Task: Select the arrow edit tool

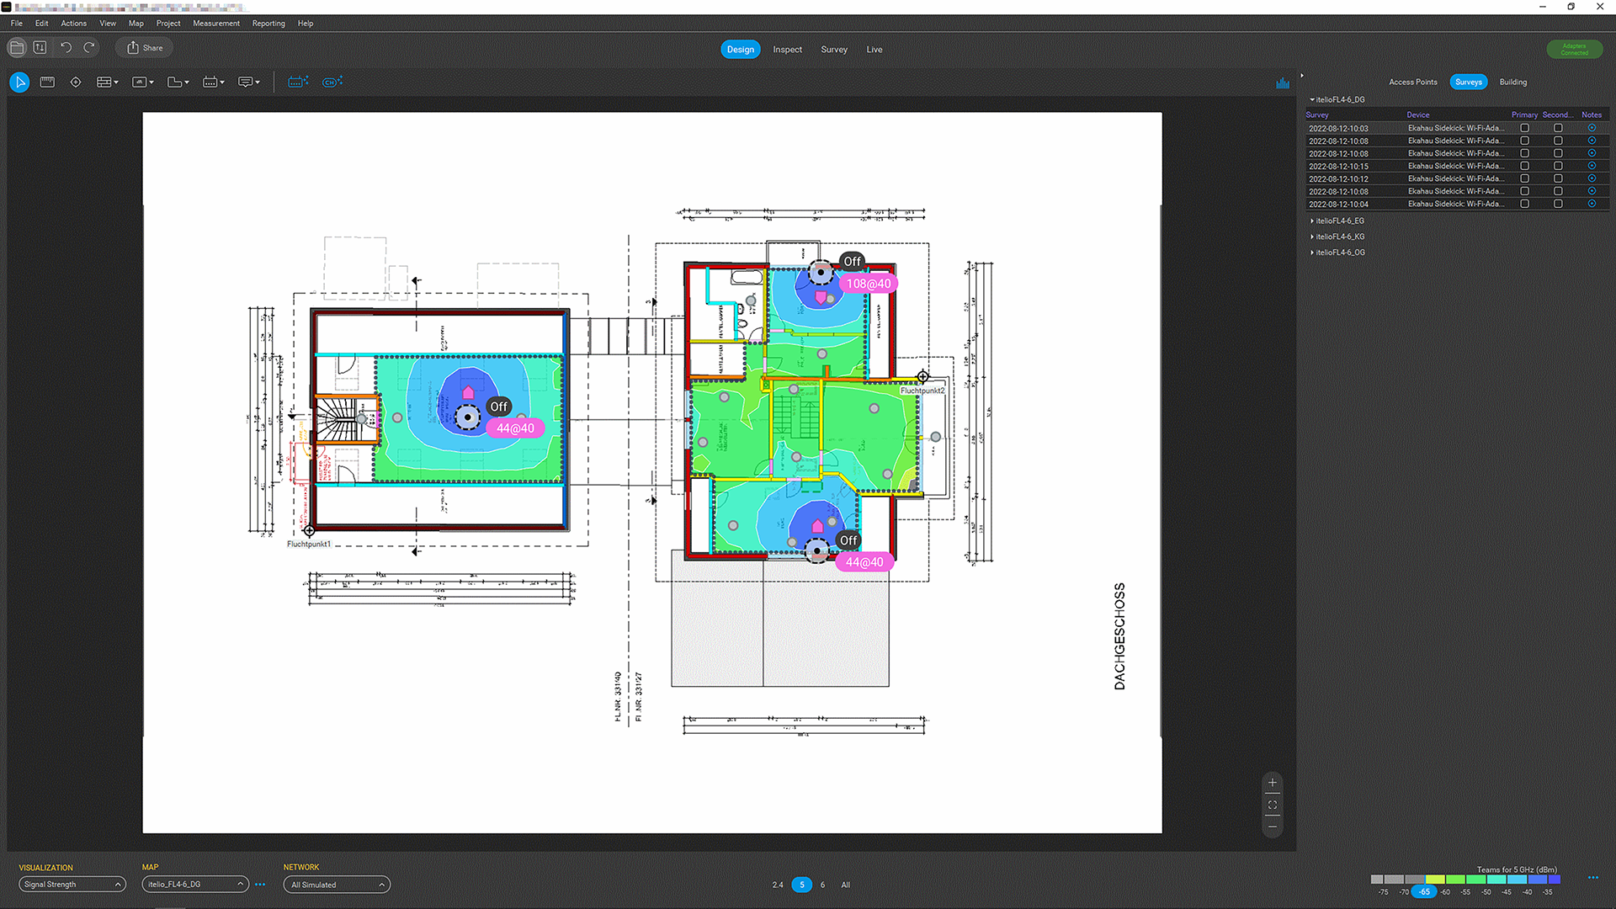Action: (19, 82)
